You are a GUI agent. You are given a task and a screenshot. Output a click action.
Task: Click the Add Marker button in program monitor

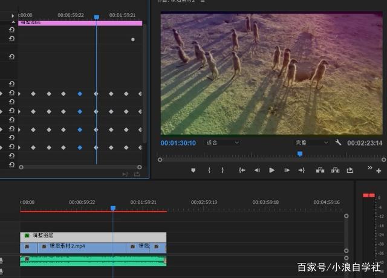point(193,170)
